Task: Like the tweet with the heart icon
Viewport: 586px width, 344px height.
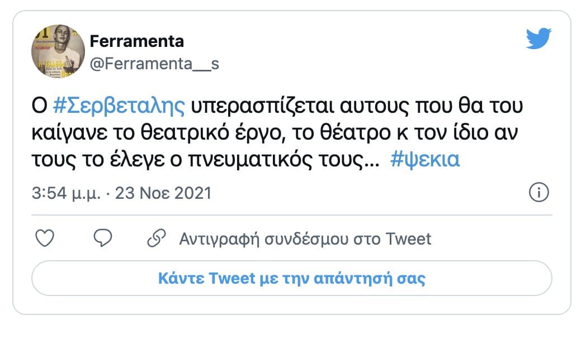Action: coord(45,239)
